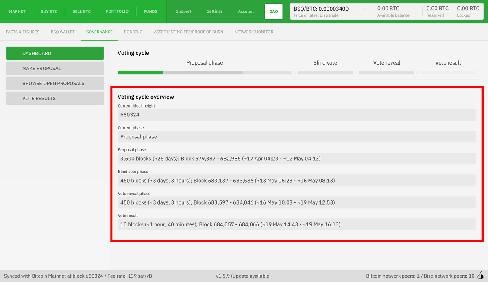Go to the Market tab
This screenshot has height=282, width=488.
coord(17,11)
